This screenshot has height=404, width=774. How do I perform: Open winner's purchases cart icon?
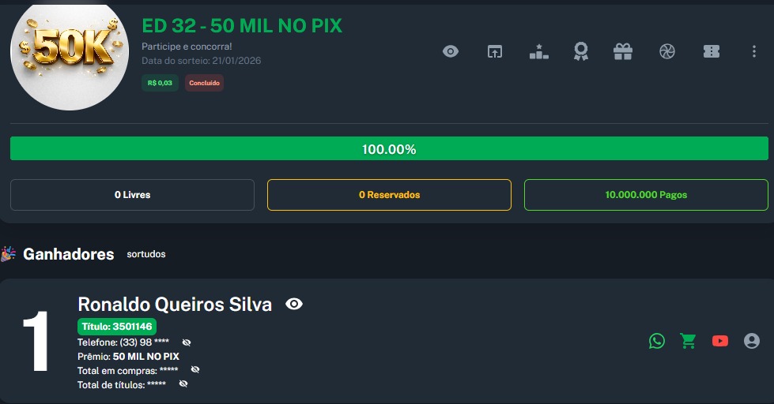click(x=689, y=341)
